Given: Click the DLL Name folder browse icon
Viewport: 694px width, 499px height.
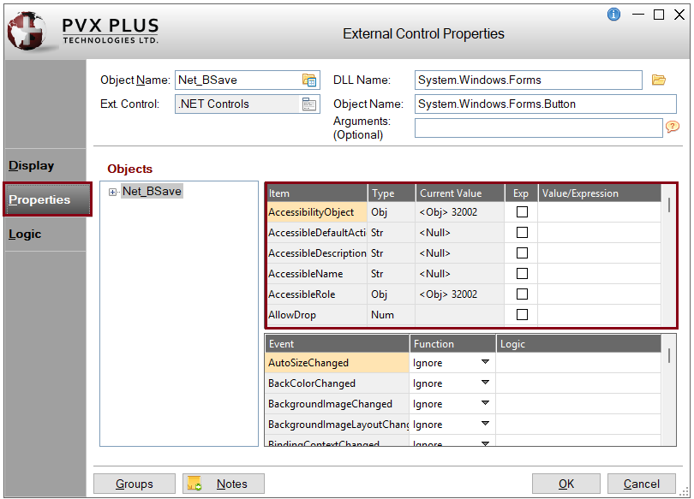Looking at the screenshot, I should (658, 80).
